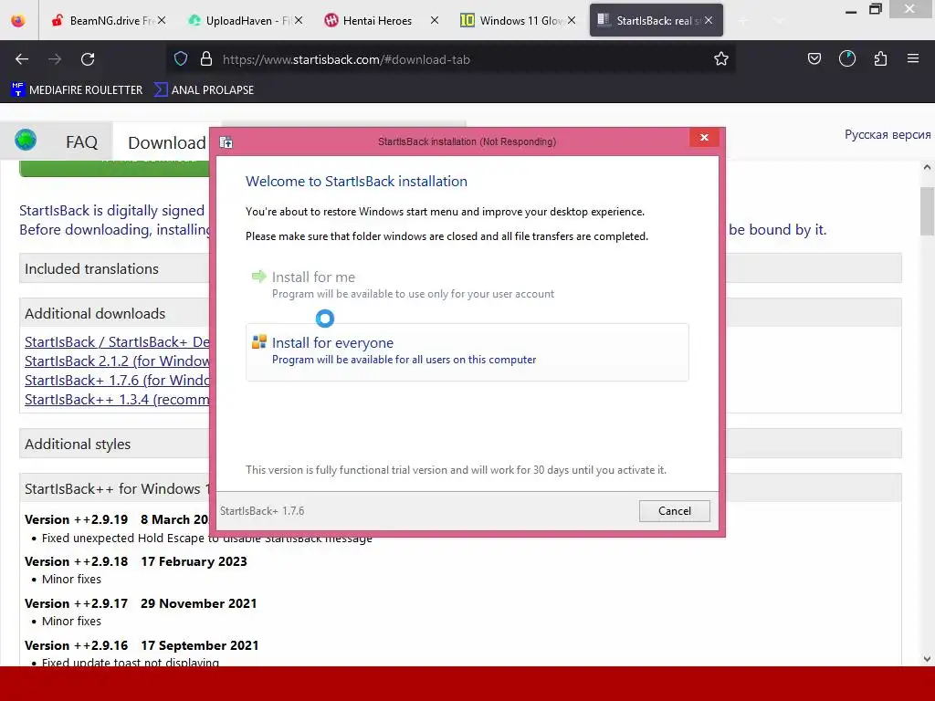Open the Firefox hamburger menu

[x=913, y=58]
